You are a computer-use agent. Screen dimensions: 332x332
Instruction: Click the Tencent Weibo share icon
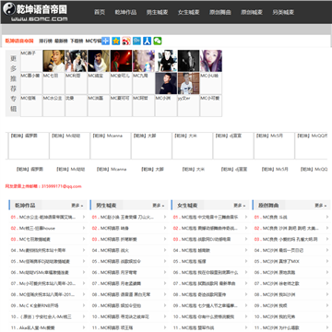pos(136,41)
